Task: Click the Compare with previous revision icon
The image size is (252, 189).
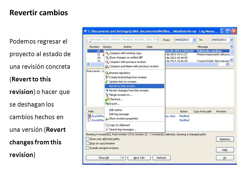Action: pyautogui.click(x=107, y=62)
